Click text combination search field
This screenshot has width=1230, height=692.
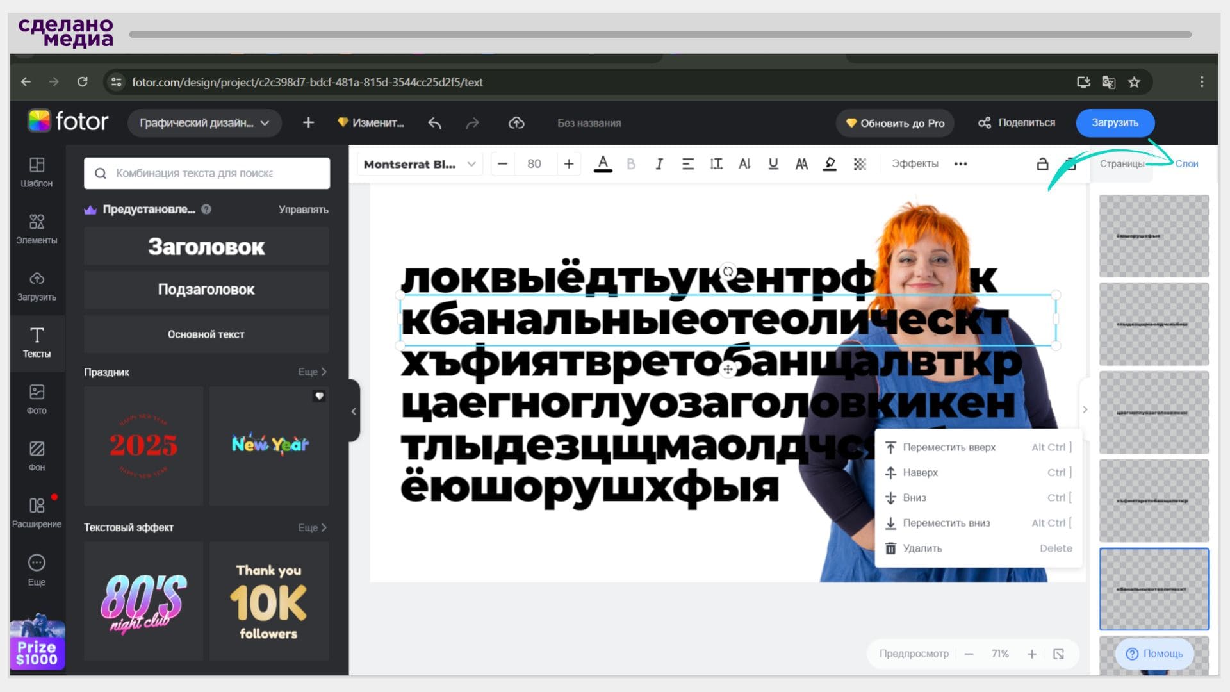(207, 173)
